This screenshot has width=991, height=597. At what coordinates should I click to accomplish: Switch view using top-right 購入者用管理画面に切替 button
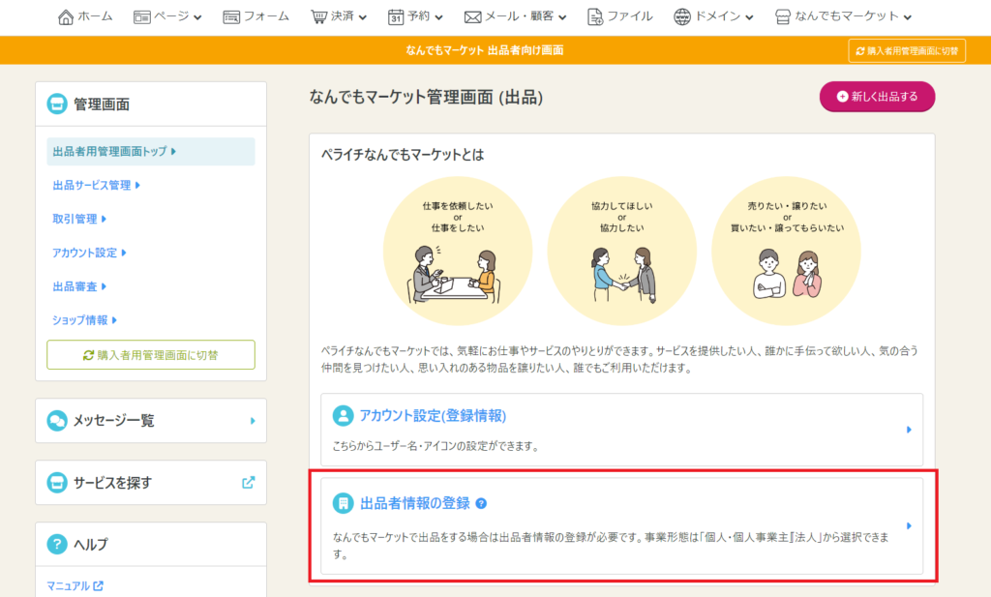pos(907,51)
